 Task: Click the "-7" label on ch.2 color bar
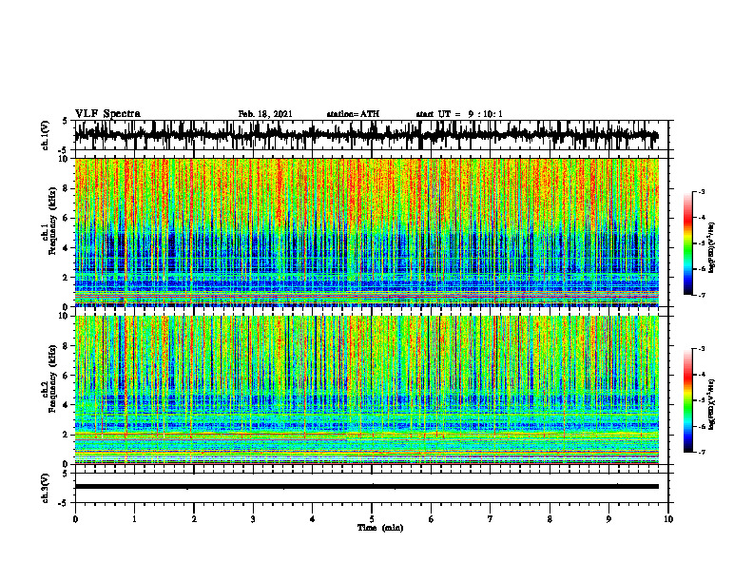pyautogui.click(x=701, y=452)
